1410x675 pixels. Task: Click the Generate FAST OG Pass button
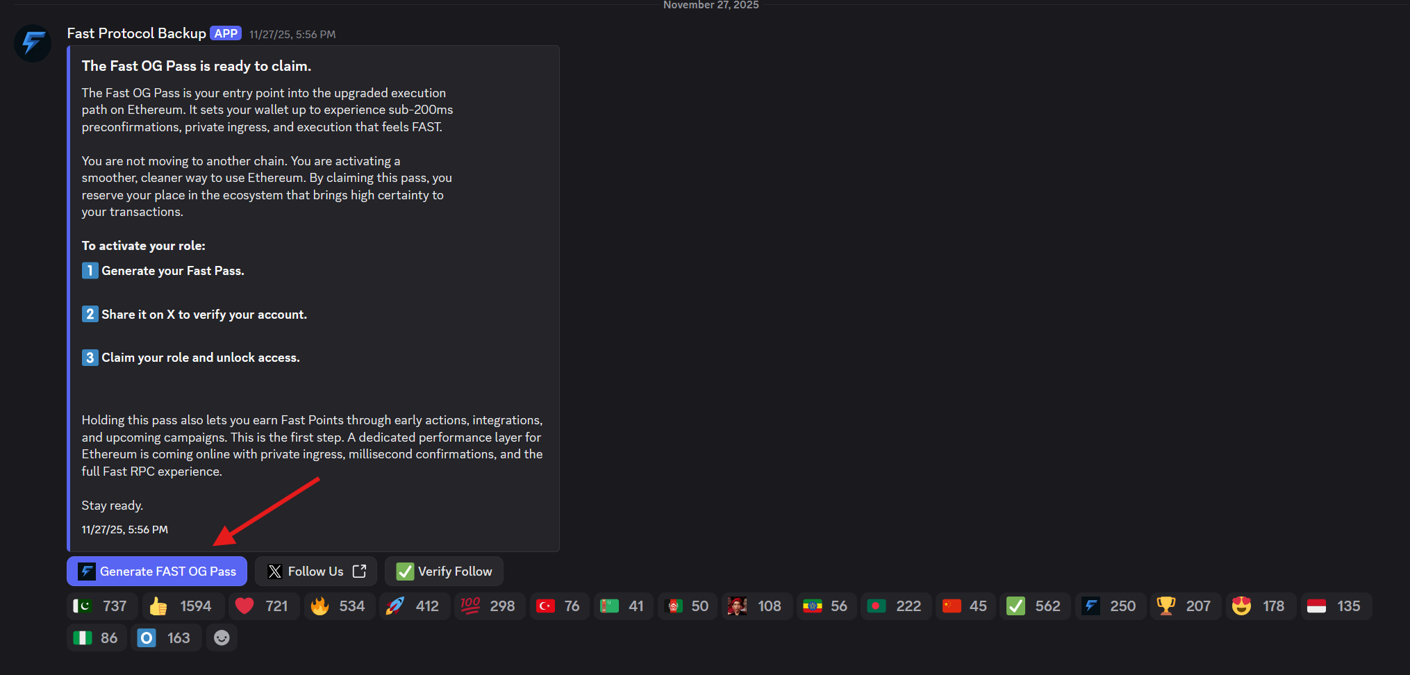tap(157, 572)
